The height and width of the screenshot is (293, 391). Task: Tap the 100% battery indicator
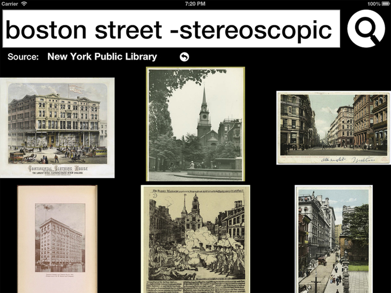(379, 4)
